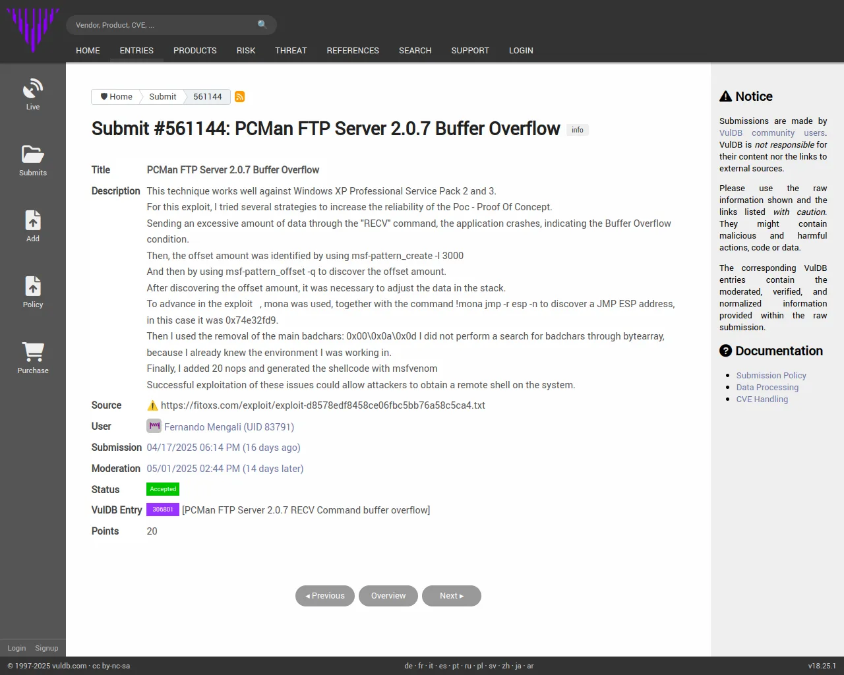844x675 pixels.
Task: Open Data Processing documentation link
Action: coord(768,388)
